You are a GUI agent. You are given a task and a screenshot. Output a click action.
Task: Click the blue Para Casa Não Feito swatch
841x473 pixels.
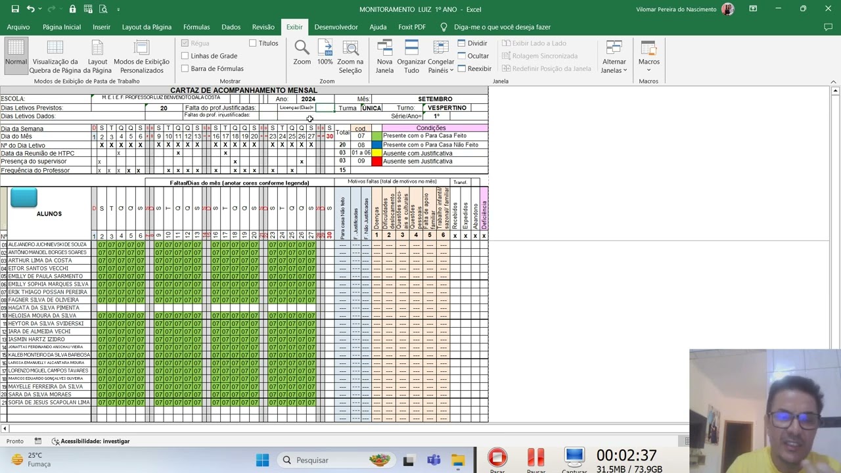[x=376, y=145]
